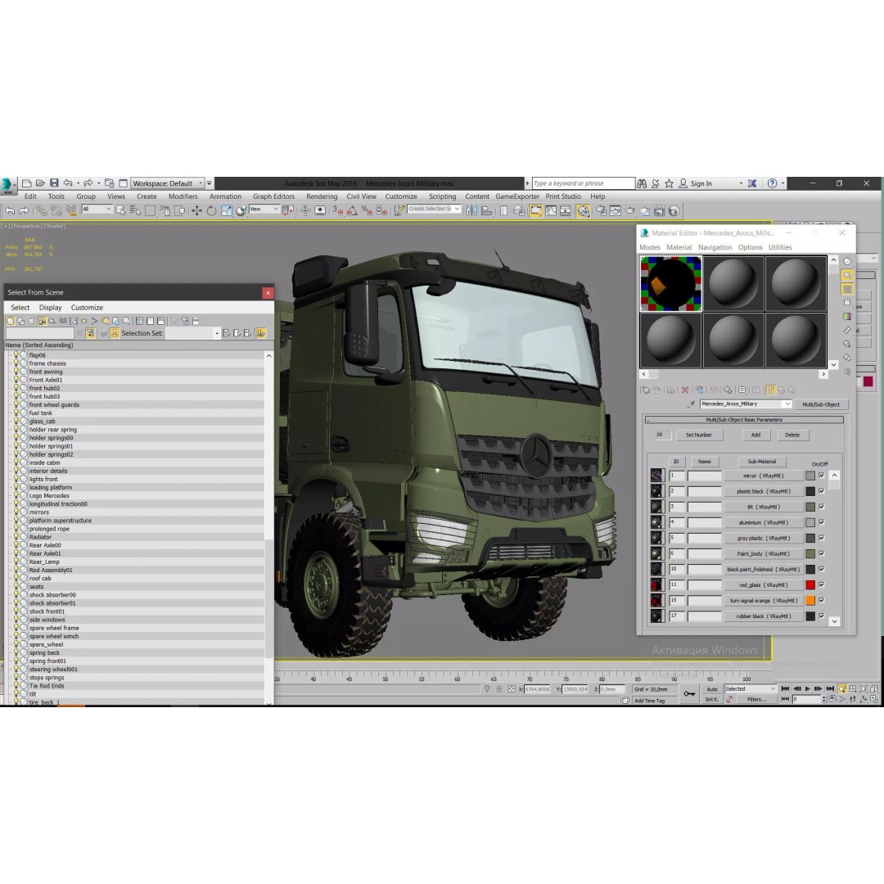
Task: Toggle the checkered Background icon in Material Editor
Action: tap(847, 289)
